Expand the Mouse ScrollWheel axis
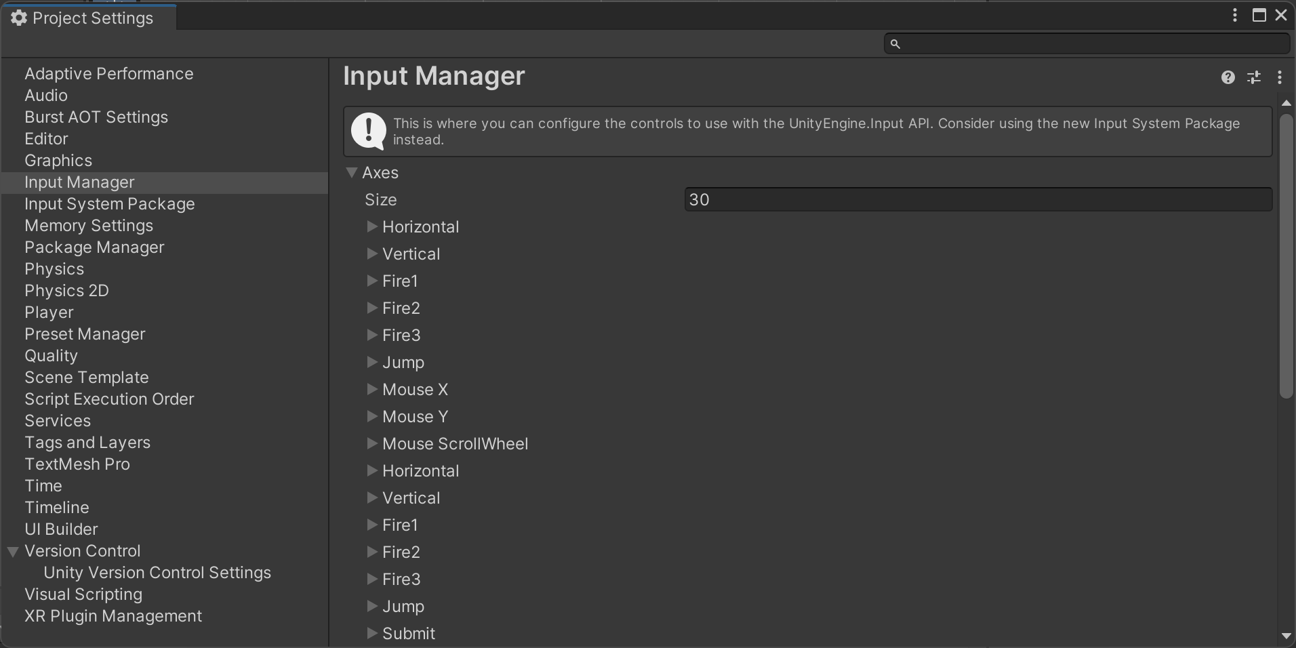1296x648 pixels. click(372, 443)
